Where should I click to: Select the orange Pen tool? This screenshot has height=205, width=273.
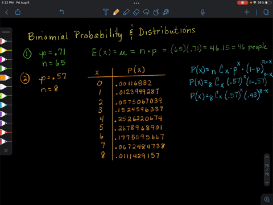click(x=116, y=12)
